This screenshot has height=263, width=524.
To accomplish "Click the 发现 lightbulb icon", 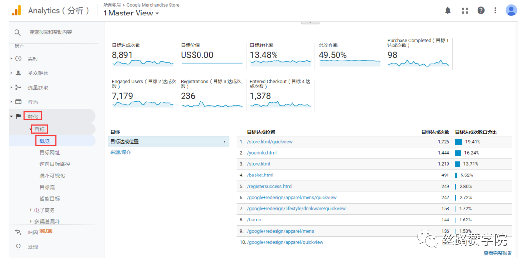I will (18, 247).
